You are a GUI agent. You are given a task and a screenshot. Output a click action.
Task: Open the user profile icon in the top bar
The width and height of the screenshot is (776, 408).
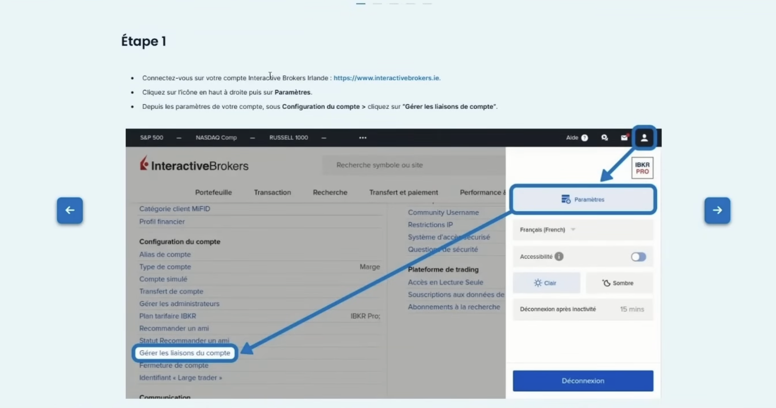pyautogui.click(x=644, y=138)
